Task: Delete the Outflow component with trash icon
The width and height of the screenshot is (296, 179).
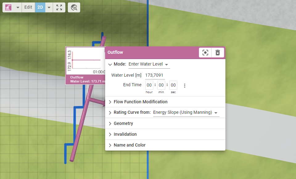Action: (x=217, y=53)
